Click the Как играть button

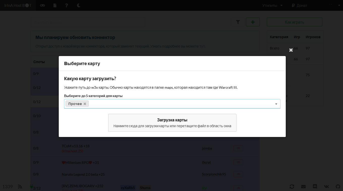pos(294,22)
